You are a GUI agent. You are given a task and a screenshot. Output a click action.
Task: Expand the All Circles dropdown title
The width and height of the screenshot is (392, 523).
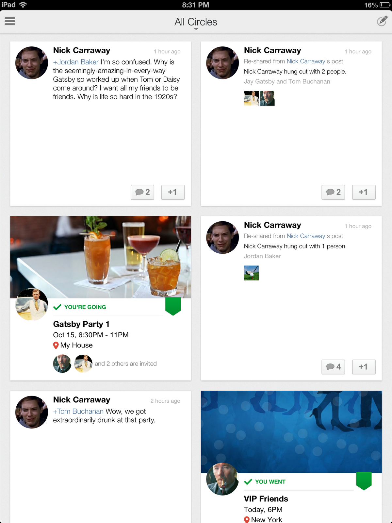pyautogui.click(x=196, y=22)
